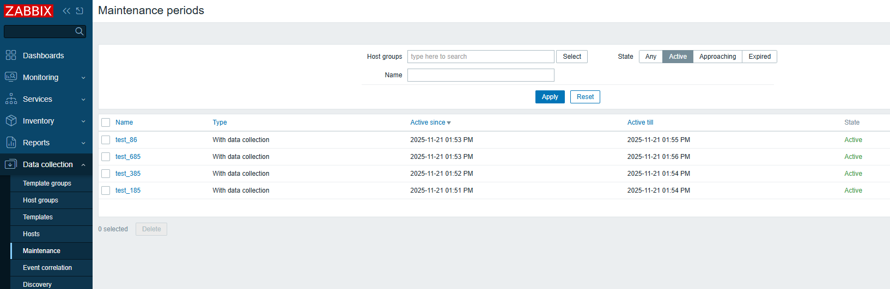Click the Inventory cube icon
Screen dimensions: 890x289
click(11, 121)
